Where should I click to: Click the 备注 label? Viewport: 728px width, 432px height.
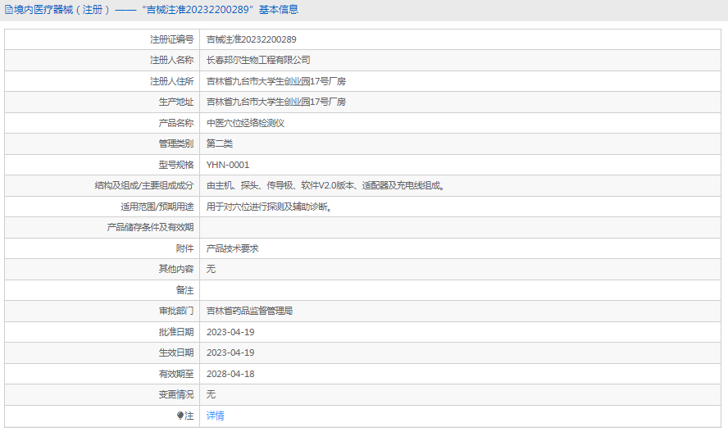pos(184,290)
